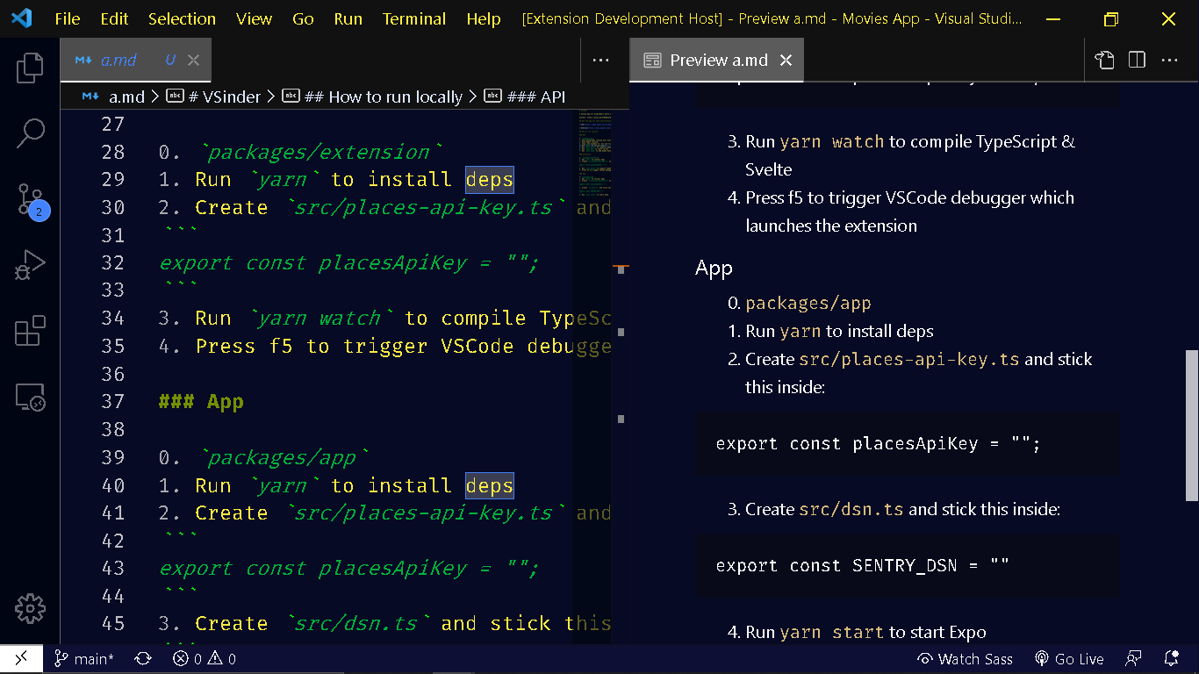Viewport: 1199px width, 674px height.
Task: Click the main* branch in status bar
Action: coord(83,659)
